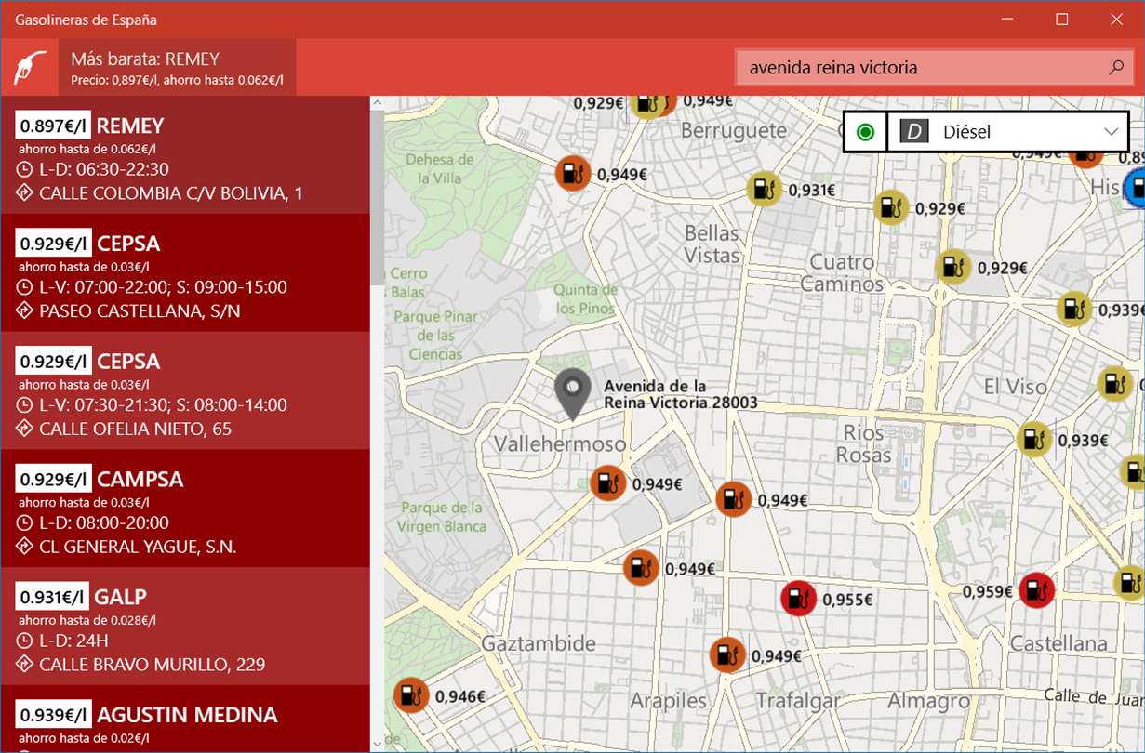Toggle the green location circle button
This screenshot has width=1145, height=753.
pos(865,132)
